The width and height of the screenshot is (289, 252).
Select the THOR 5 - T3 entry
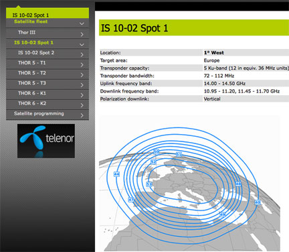pyautogui.click(x=32, y=83)
